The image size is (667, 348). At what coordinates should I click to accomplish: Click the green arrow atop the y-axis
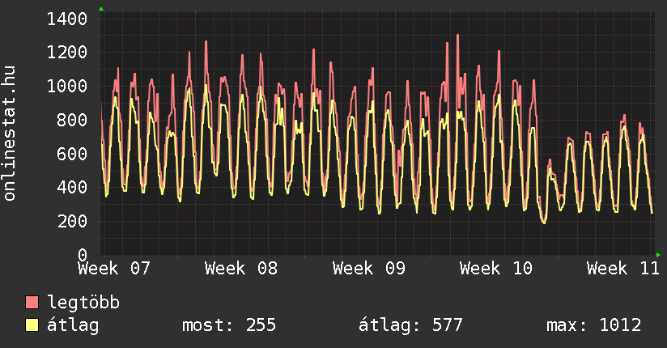101,9
